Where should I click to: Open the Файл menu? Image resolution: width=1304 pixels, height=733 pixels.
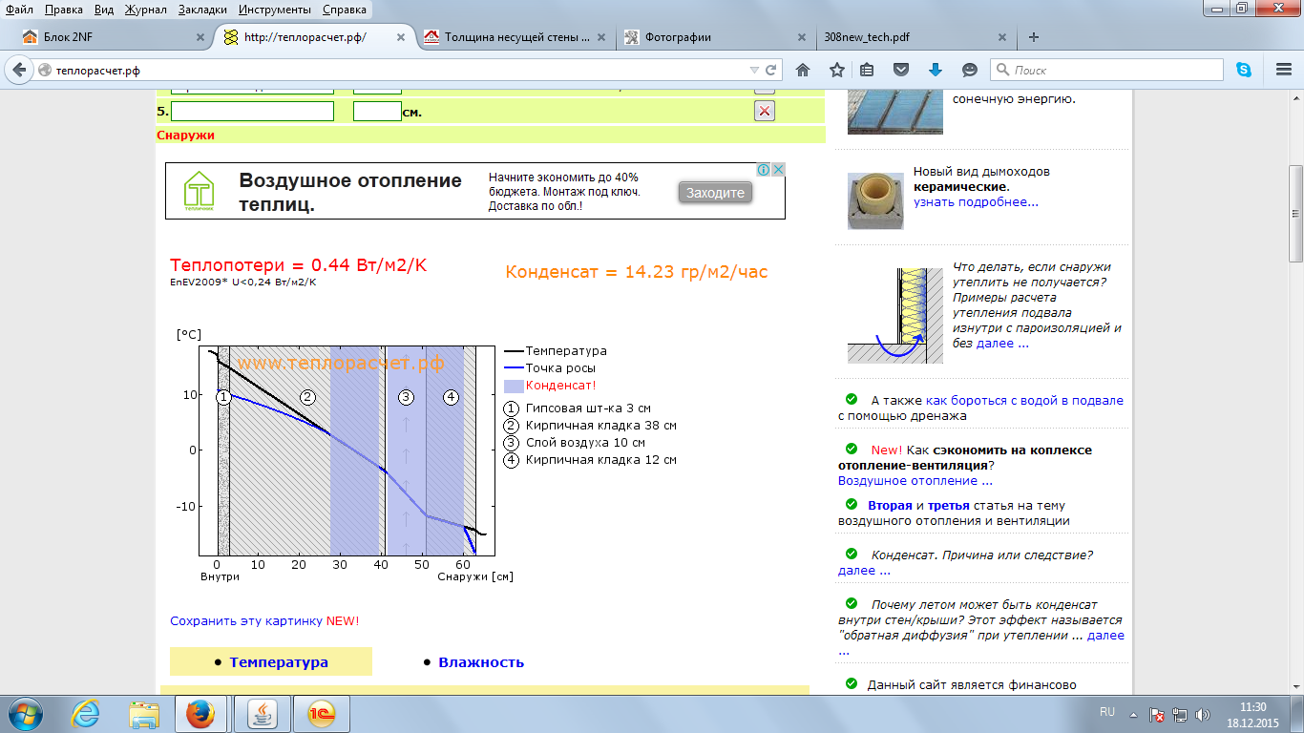tap(19, 10)
